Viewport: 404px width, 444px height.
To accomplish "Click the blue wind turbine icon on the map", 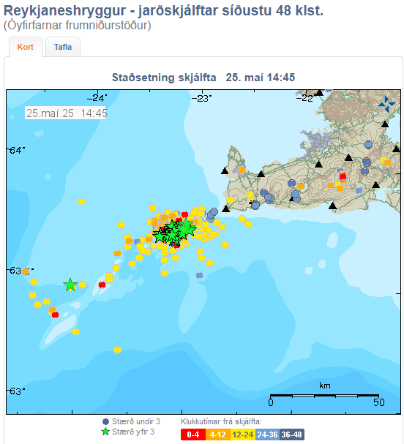I will pos(386,104).
